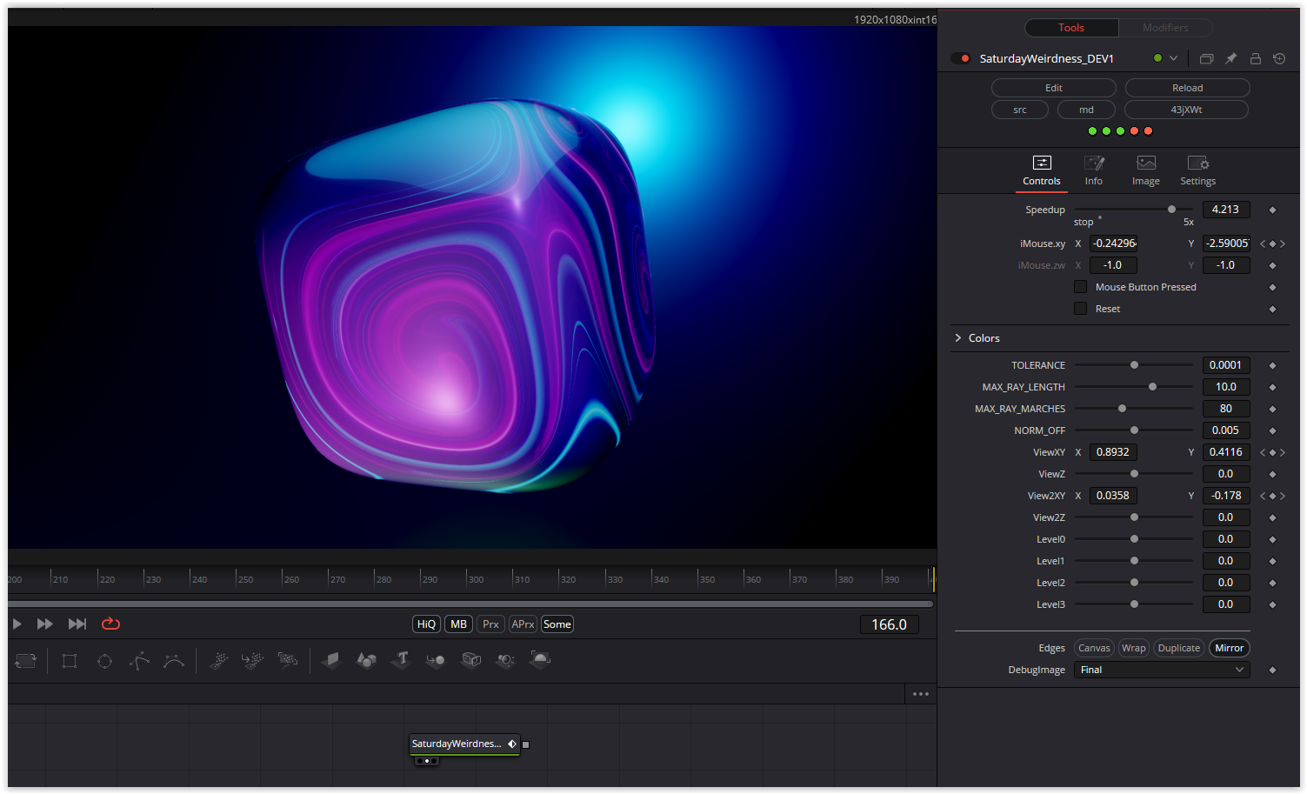Toggle MB motion blur mode
This screenshot has width=1307, height=794.
tap(458, 624)
